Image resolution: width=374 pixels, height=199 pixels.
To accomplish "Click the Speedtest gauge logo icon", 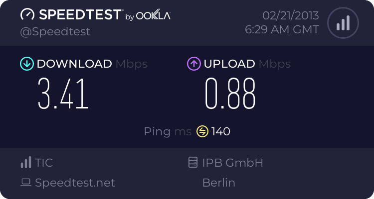I will (26, 14).
